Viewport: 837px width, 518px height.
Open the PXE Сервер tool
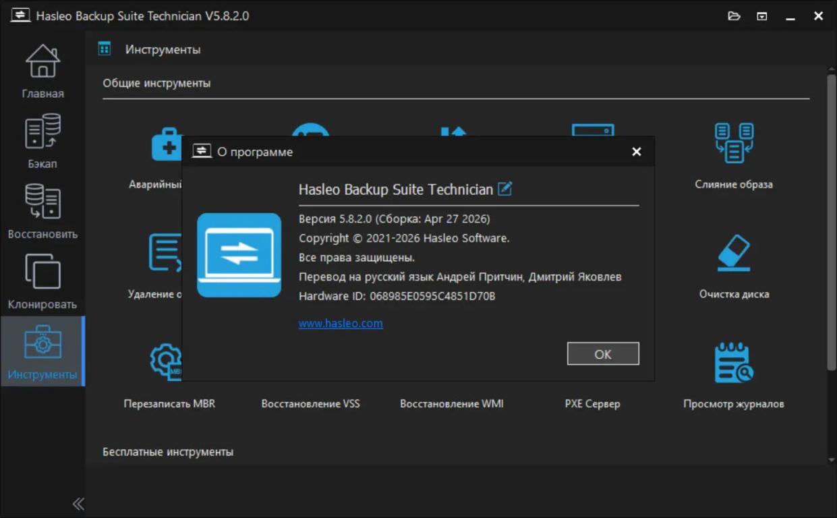592,403
